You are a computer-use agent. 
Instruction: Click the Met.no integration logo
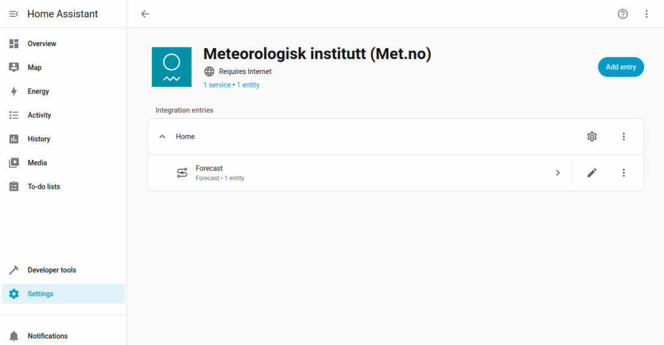point(171,67)
